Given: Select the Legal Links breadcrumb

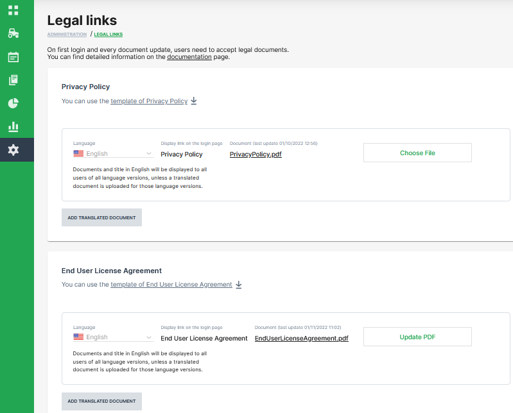Looking at the screenshot, I should pyautogui.click(x=109, y=34).
